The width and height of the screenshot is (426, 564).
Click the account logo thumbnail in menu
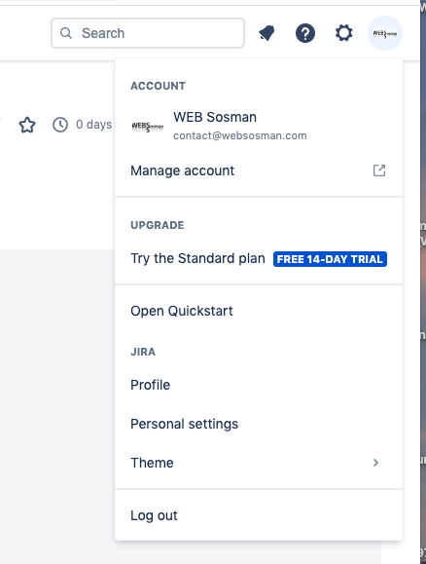148,127
